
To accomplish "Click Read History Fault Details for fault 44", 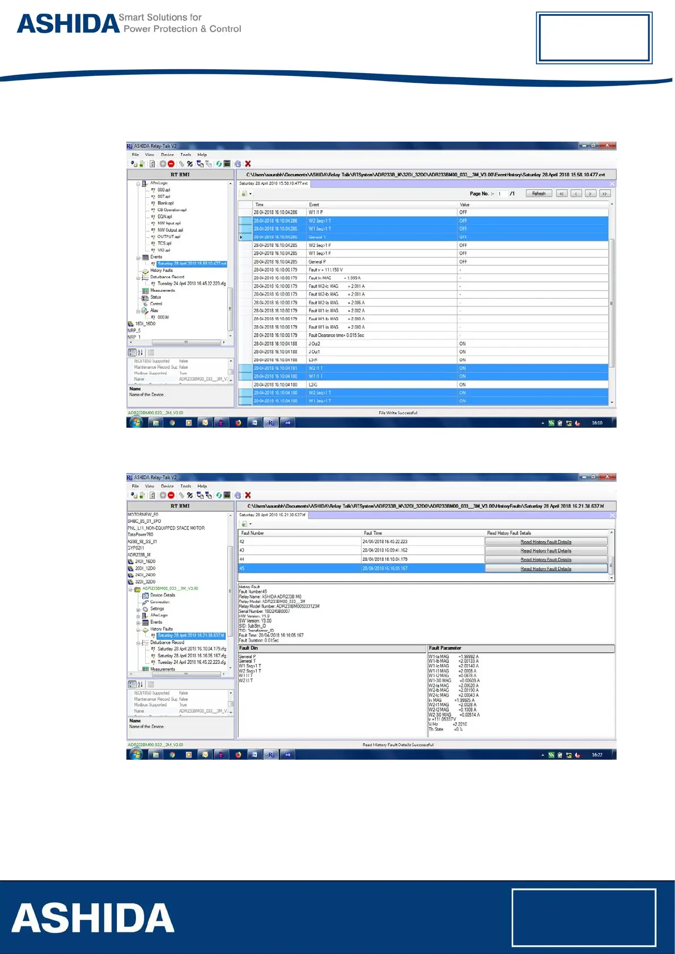I will click(x=546, y=559).
